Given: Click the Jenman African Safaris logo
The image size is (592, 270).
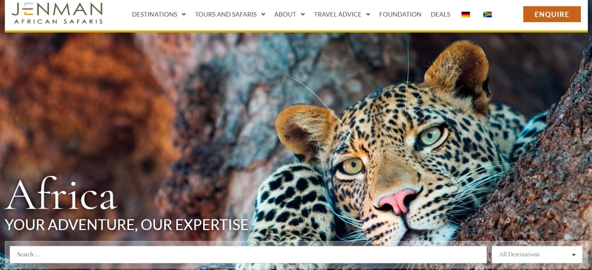Looking at the screenshot, I should [x=57, y=13].
